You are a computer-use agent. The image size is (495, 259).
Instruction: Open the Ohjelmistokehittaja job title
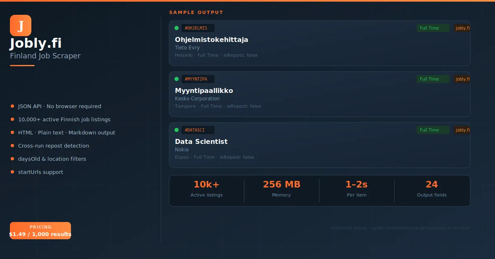212,39
